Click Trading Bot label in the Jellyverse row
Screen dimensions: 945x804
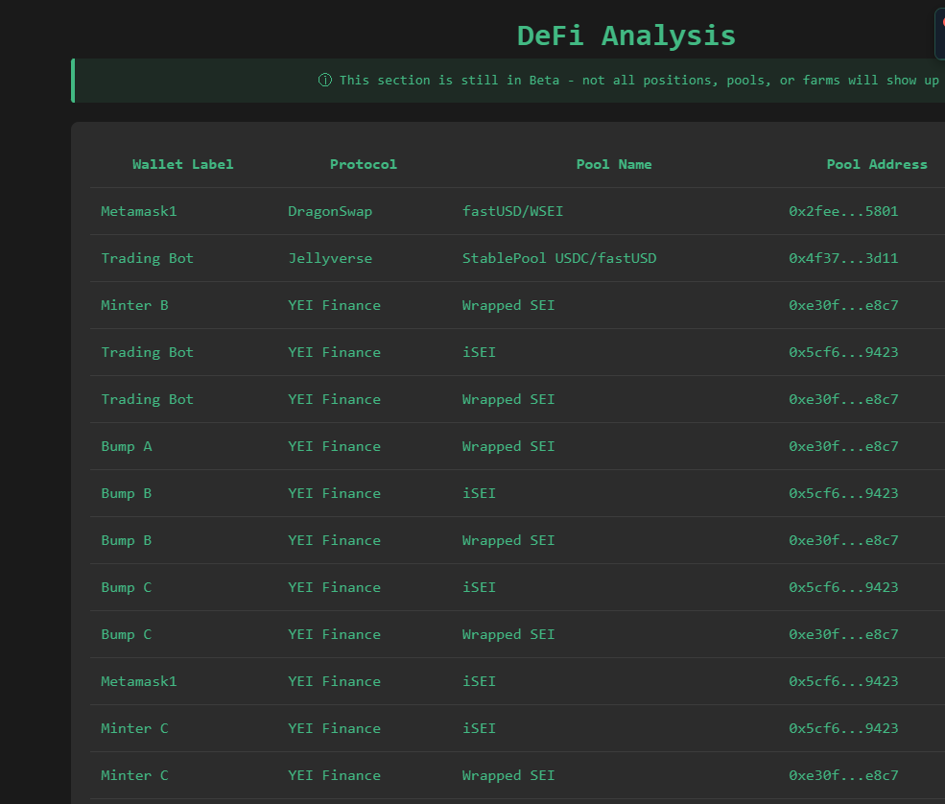coord(147,258)
